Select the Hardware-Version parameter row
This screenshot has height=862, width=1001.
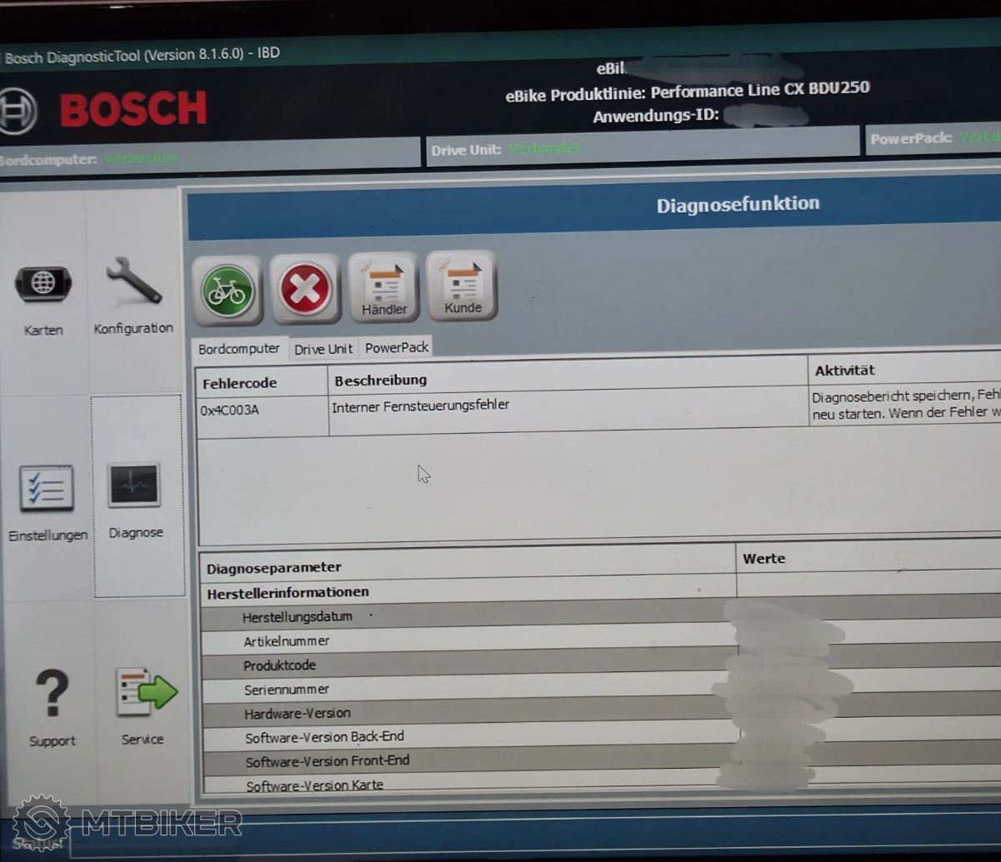[298, 713]
